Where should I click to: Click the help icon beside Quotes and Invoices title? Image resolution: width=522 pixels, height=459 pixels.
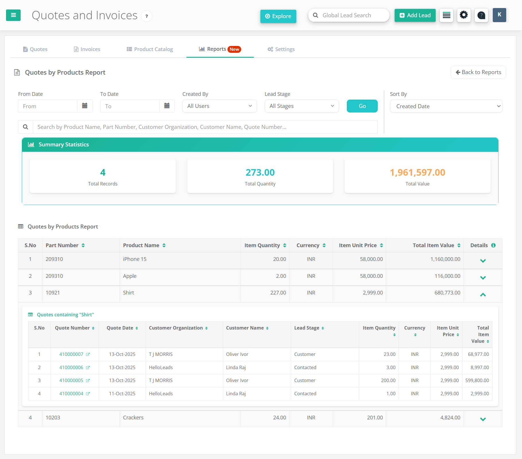(x=147, y=16)
